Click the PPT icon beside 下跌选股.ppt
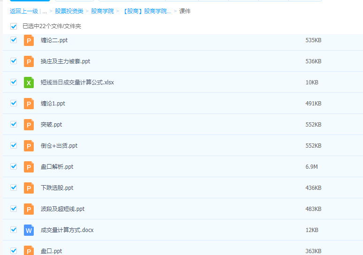The width and height of the screenshot is (363, 255). click(x=29, y=188)
